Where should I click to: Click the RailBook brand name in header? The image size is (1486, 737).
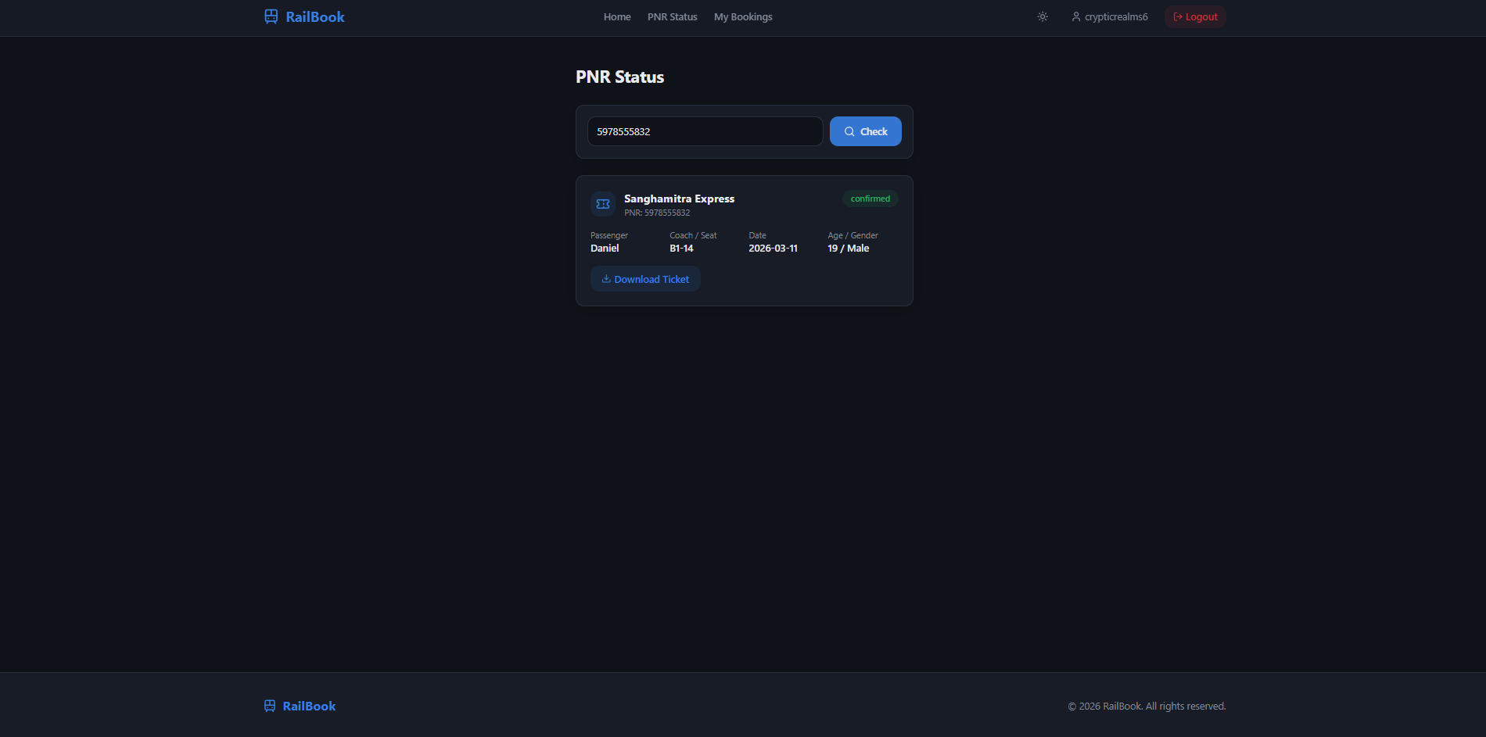[x=315, y=16]
